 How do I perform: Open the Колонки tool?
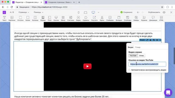pyautogui.click(x=35, y=19)
